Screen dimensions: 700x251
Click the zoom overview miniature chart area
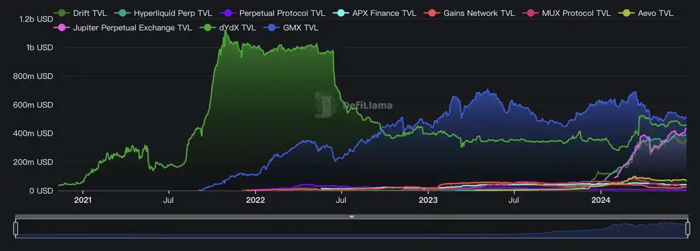point(352,230)
